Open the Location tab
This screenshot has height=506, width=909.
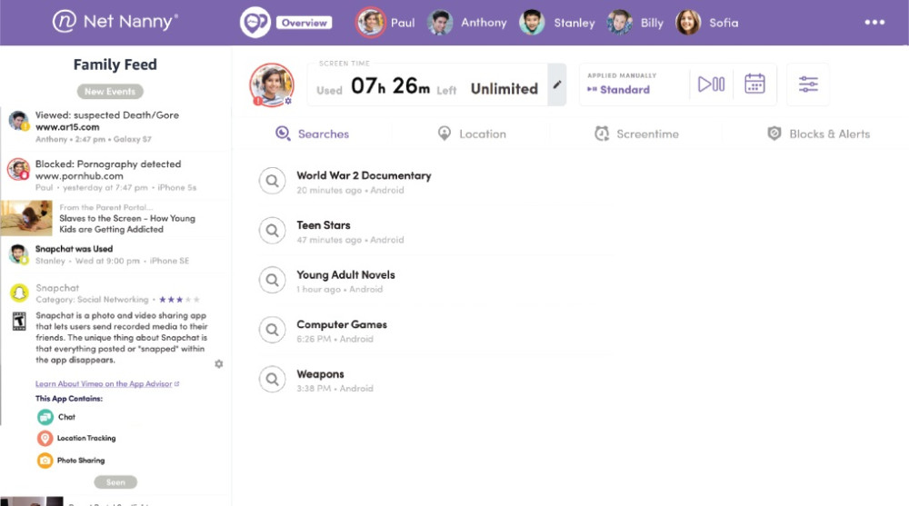pyautogui.click(x=472, y=134)
